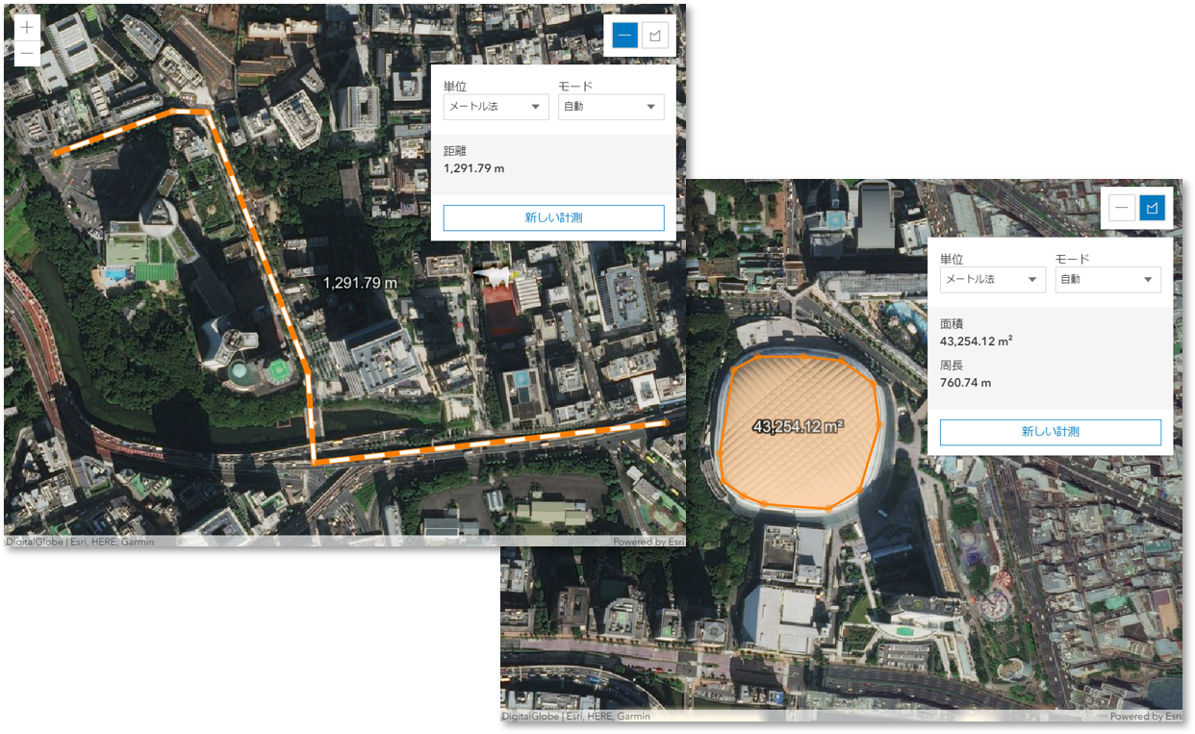Click Powered by Esri on left map
This screenshot has height=734, width=1195.
(x=647, y=542)
